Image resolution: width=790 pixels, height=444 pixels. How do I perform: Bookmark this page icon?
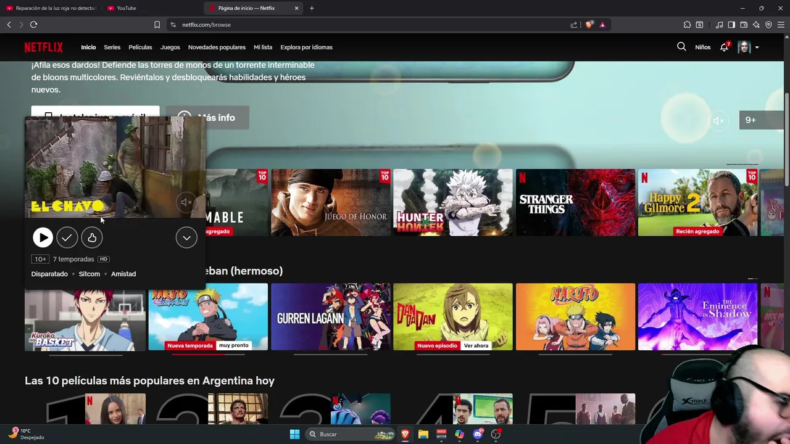pyautogui.click(x=157, y=25)
